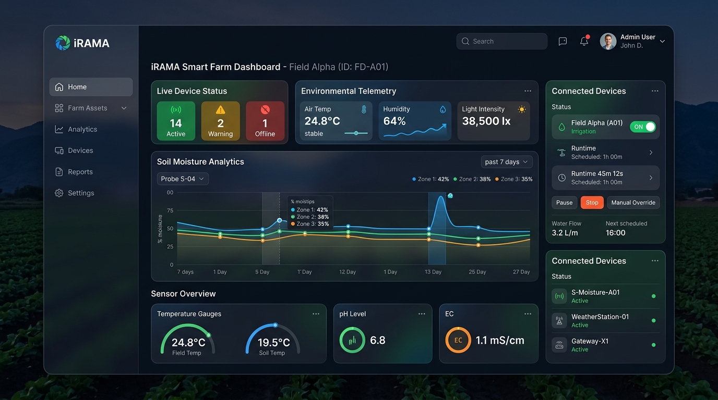
Task: Open the past 7 days dropdown
Action: click(507, 162)
